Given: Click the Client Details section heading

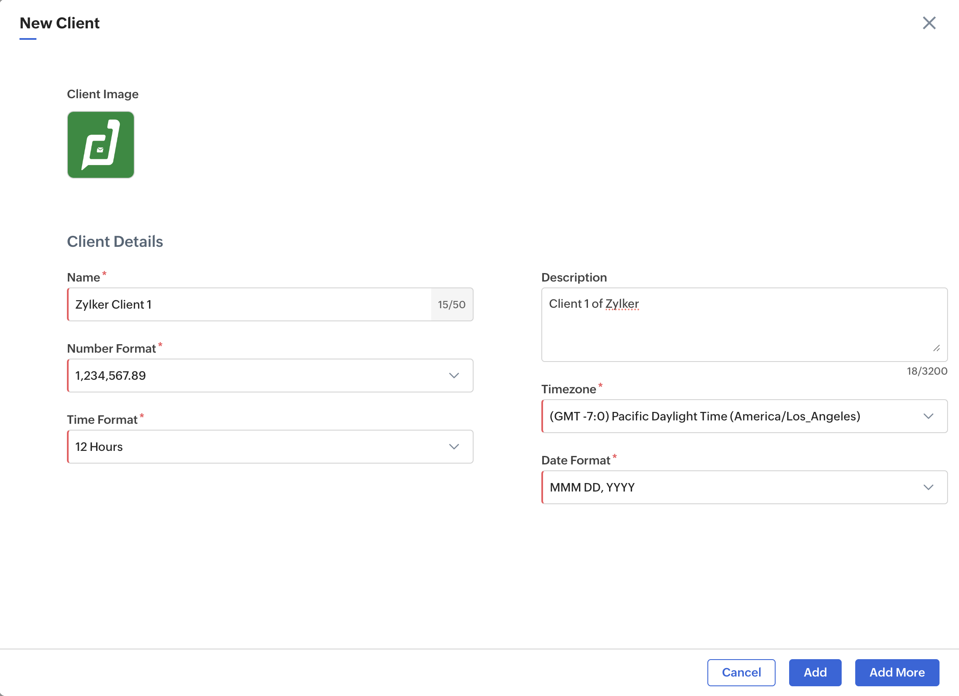Looking at the screenshot, I should (x=115, y=241).
